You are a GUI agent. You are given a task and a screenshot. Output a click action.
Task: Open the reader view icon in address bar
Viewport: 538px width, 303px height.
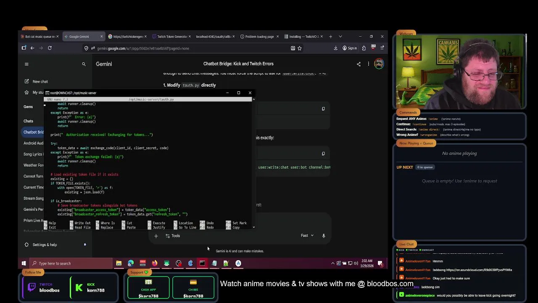pos(293,48)
